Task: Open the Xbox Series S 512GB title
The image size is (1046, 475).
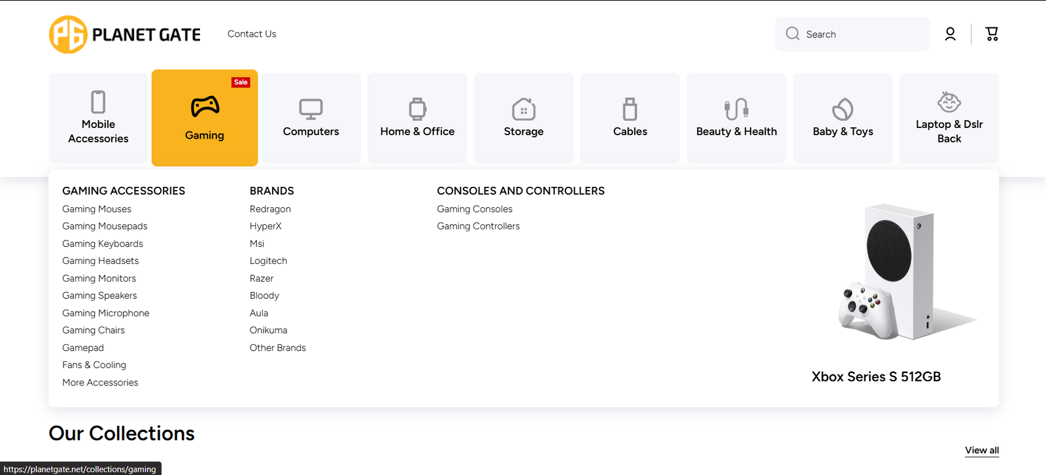Action: coord(876,376)
